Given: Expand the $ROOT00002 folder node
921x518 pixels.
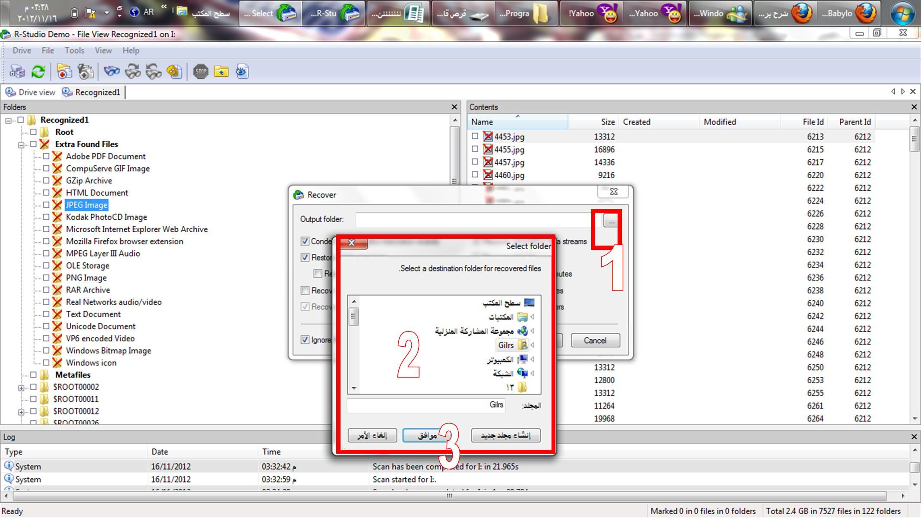Looking at the screenshot, I should (21, 388).
